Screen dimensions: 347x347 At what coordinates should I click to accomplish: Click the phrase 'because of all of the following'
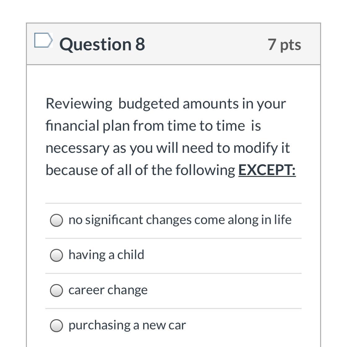tap(140, 170)
